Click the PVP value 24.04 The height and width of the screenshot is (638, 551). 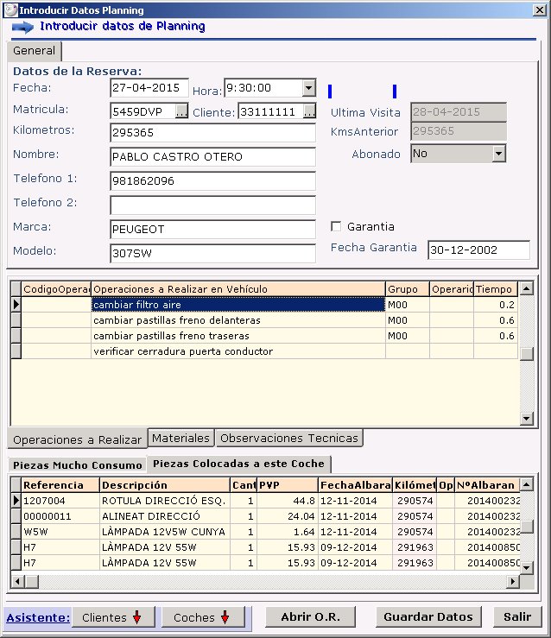pos(288,516)
